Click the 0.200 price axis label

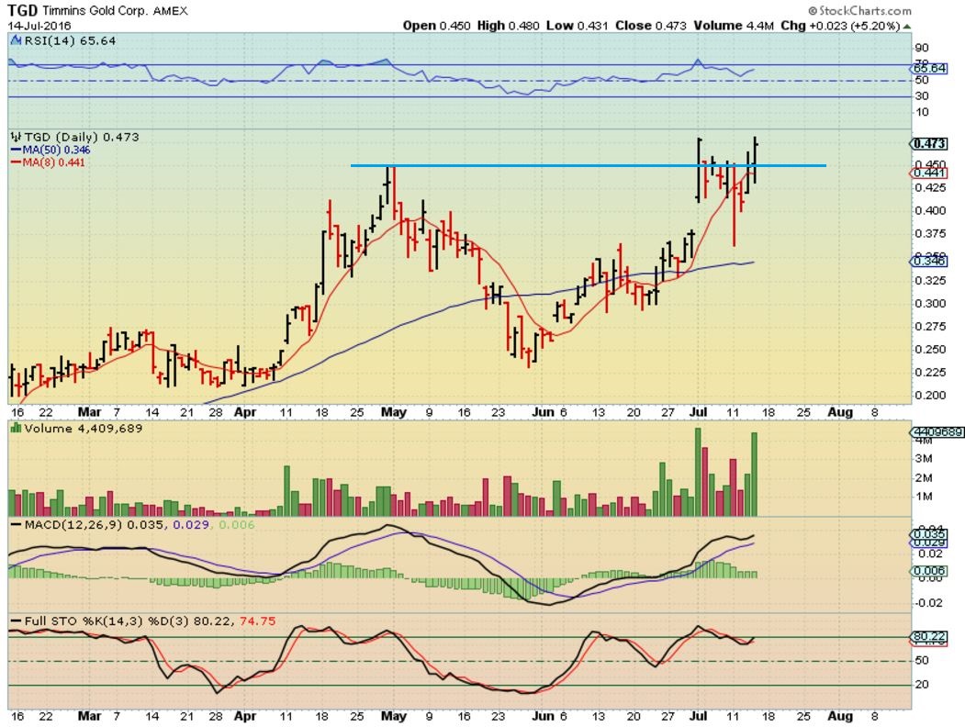(930, 395)
